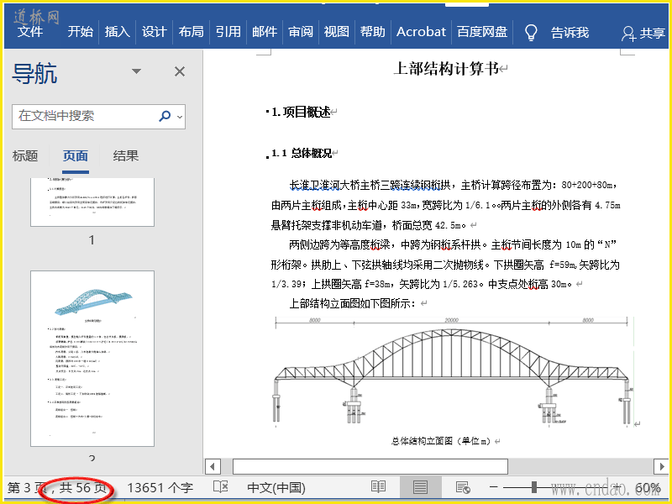Open the 插入 ribbon tab
The width and height of the screenshot is (672, 504).
118,32
